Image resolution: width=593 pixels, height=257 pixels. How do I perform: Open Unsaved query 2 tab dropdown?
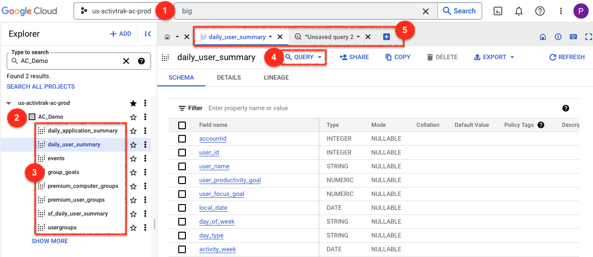tap(358, 37)
